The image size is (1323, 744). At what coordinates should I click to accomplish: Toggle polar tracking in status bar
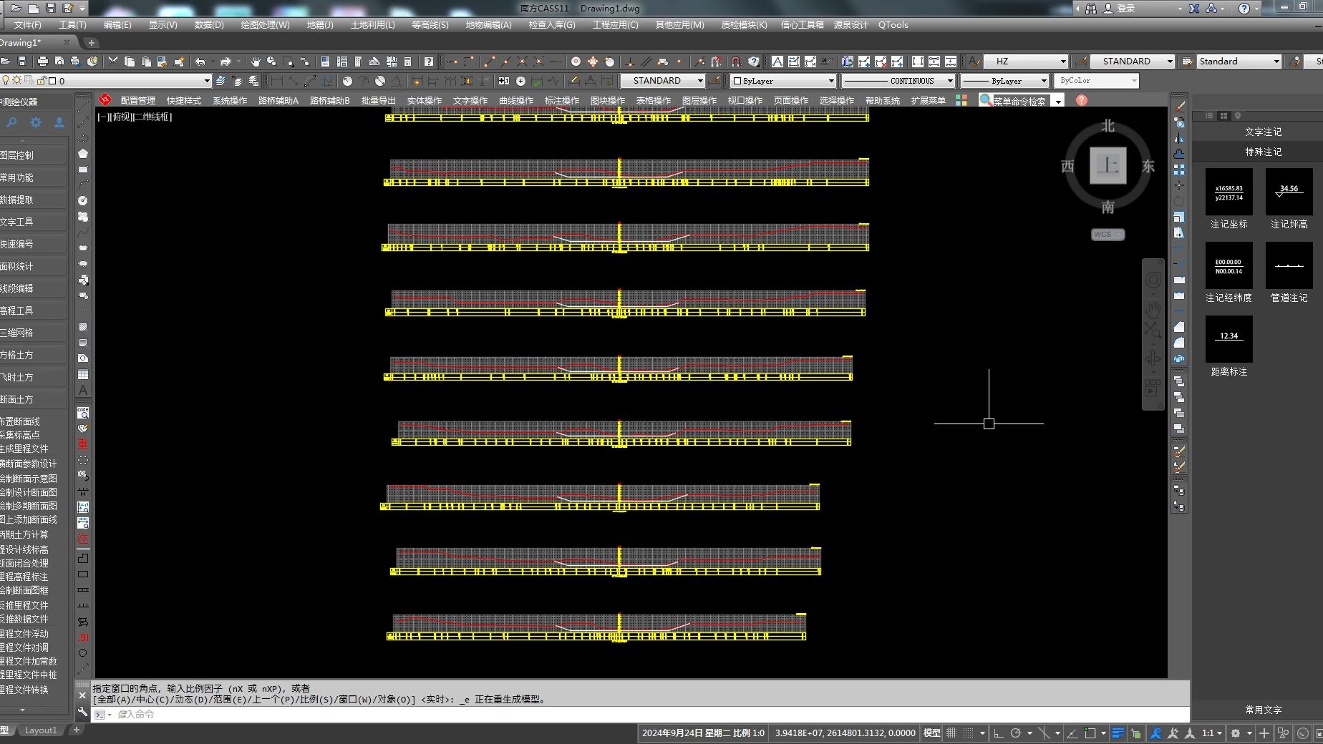(1016, 733)
